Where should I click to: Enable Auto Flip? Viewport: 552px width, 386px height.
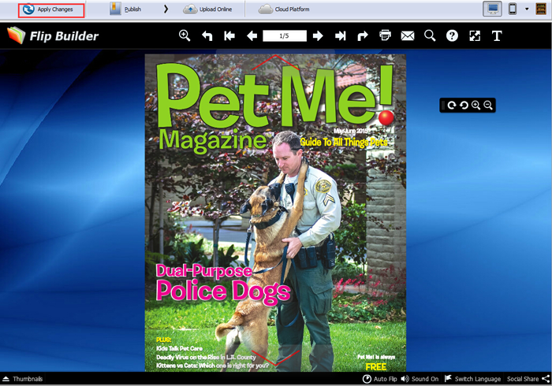(379, 379)
